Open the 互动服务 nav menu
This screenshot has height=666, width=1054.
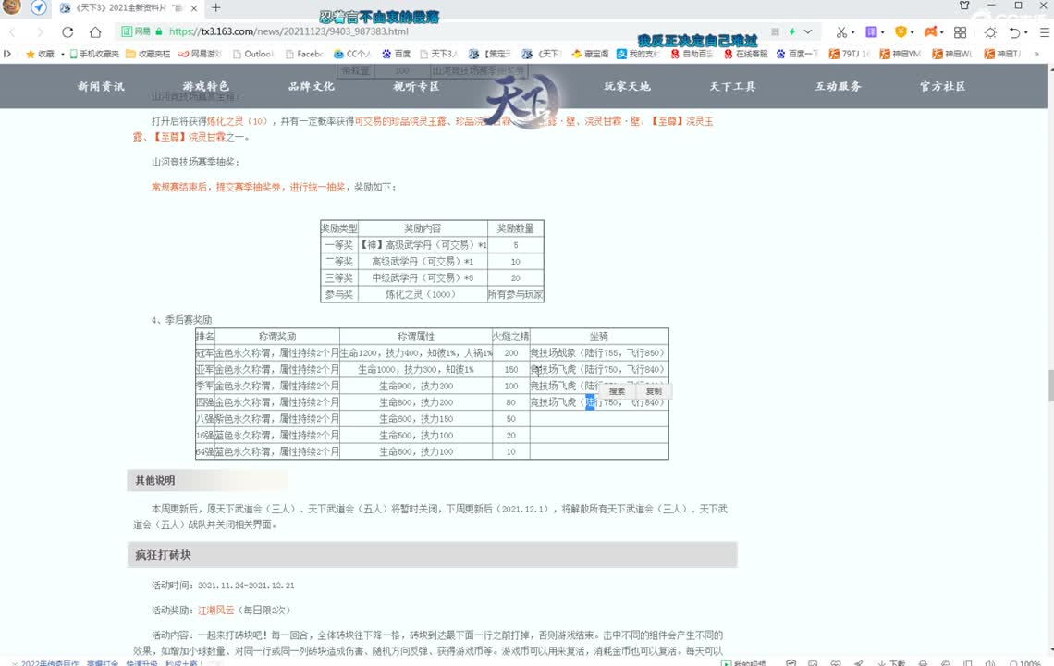click(x=839, y=86)
